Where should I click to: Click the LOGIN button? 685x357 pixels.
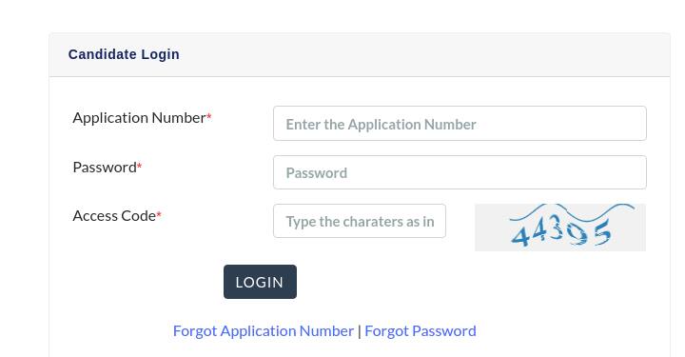[260, 282]
